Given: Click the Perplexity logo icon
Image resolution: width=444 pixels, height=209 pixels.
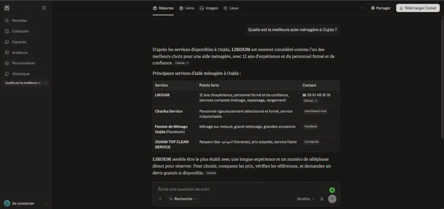Looking at the screenshot, I should pyautogui.click(x=7, y=8).
